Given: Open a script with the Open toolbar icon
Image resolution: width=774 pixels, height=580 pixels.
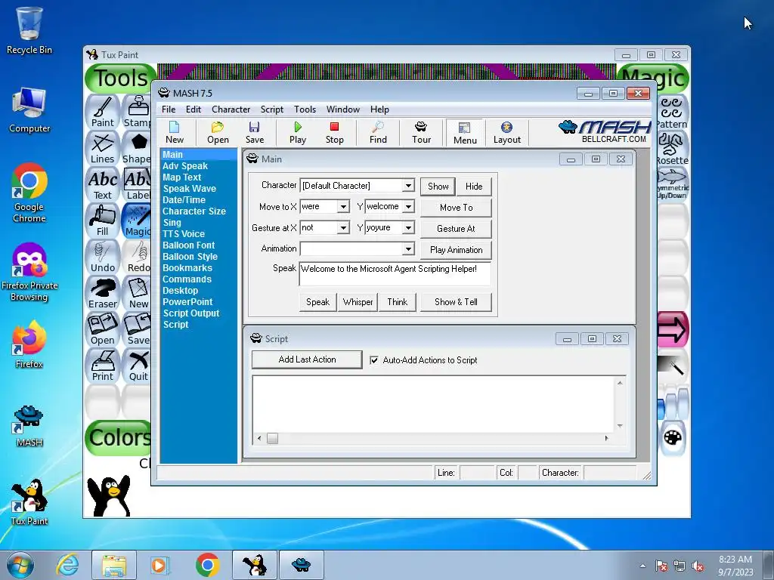Looking at the screenshot, I should (x=218, y=133).
